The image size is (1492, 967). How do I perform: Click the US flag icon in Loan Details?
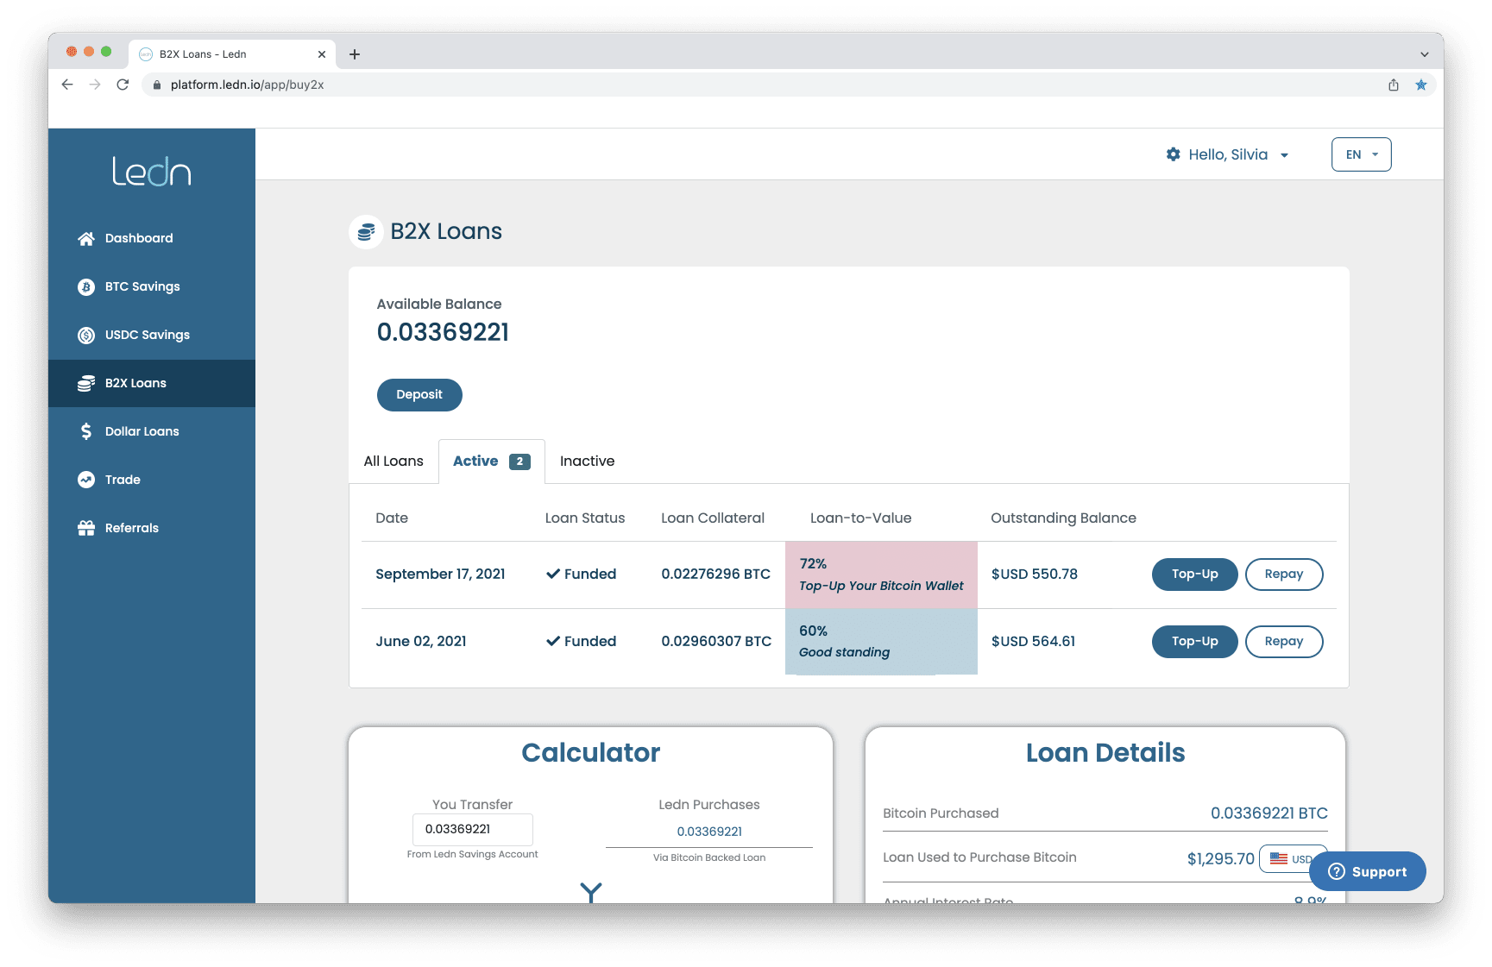pyautogui.click(x=1279, y=859)
